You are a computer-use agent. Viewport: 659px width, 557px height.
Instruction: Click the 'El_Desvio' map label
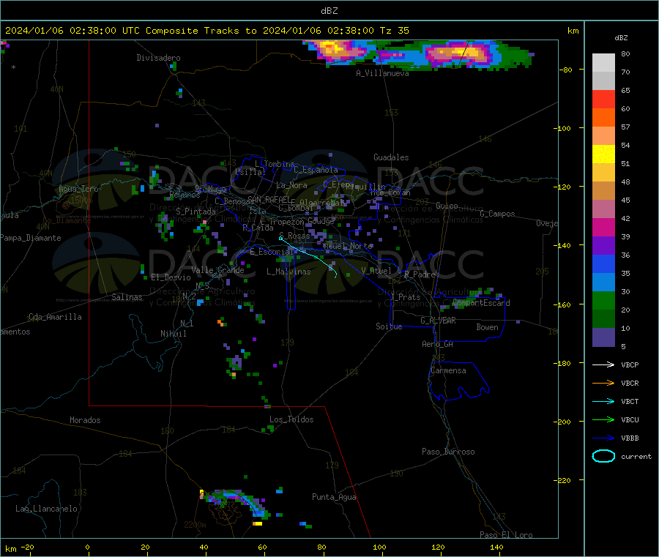click(171, 277)
